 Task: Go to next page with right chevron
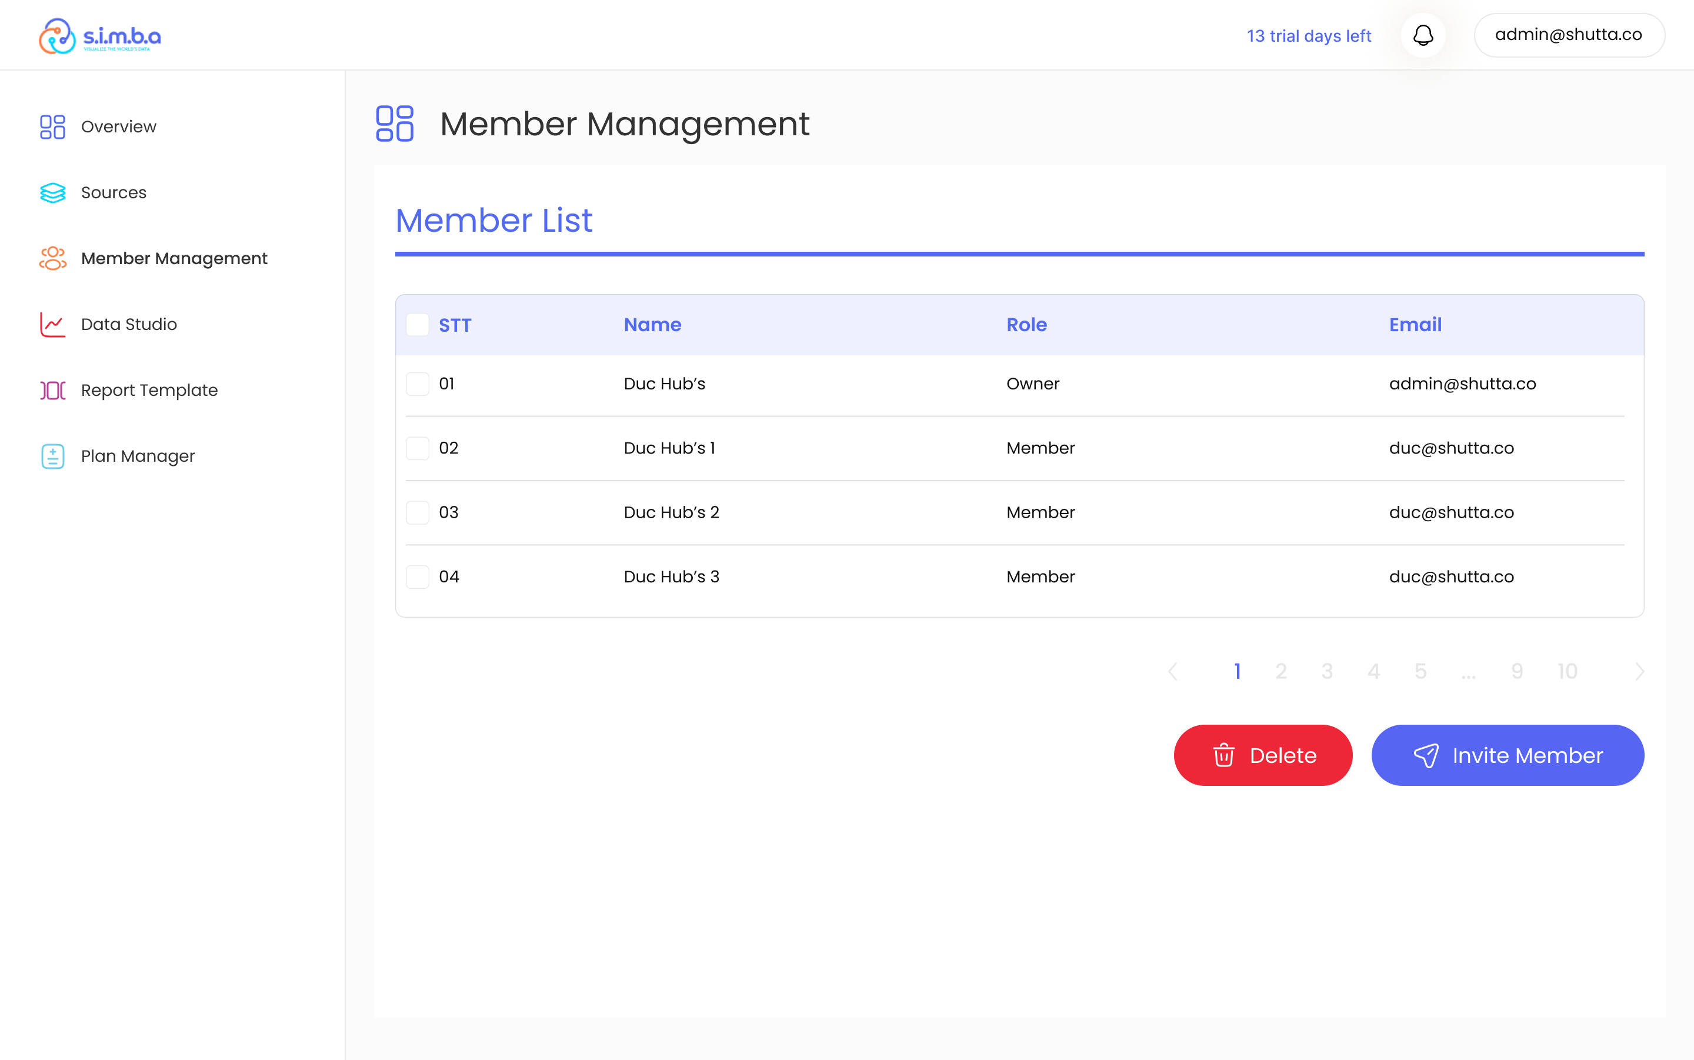coord(1639,672)
